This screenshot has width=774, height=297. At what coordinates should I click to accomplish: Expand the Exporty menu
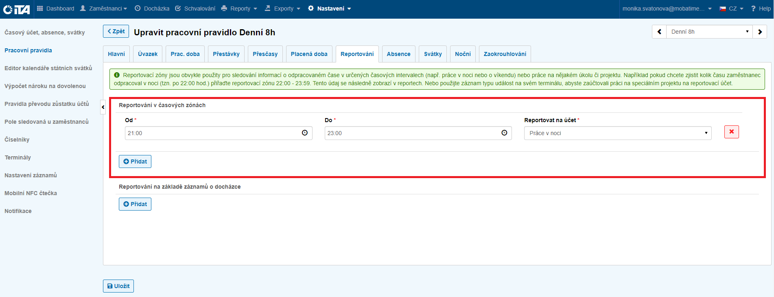(282, 9)
